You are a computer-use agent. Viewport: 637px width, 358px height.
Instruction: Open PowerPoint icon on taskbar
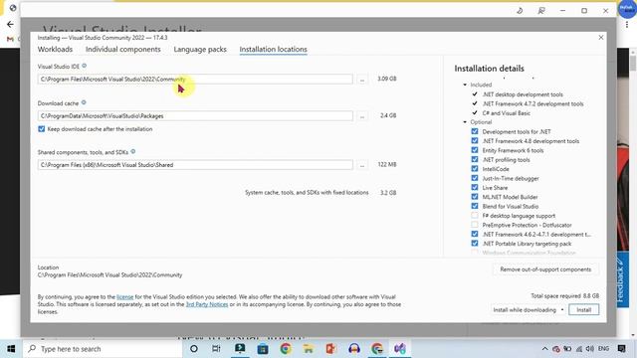pyautogui.click(x=331, y=349)
